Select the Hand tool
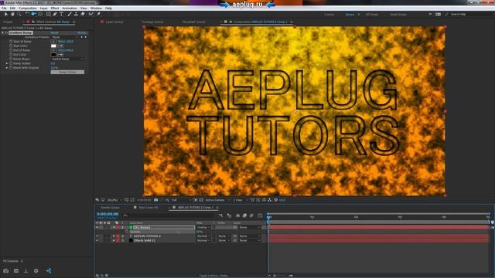The width and height of the screenshot is (495, 278). [x=12, y=14]
